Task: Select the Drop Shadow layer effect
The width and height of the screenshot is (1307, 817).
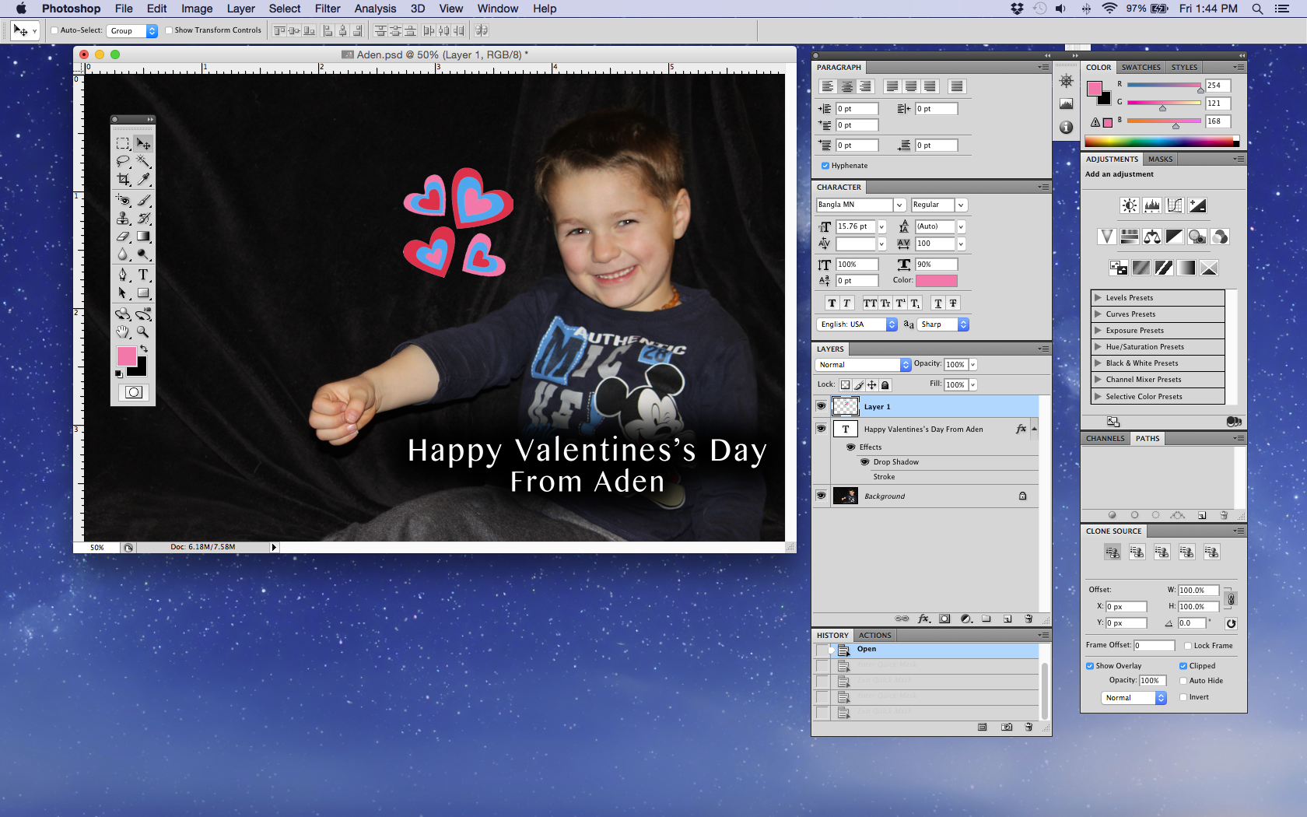Action: pyautogui.click(x=895, y=462)
